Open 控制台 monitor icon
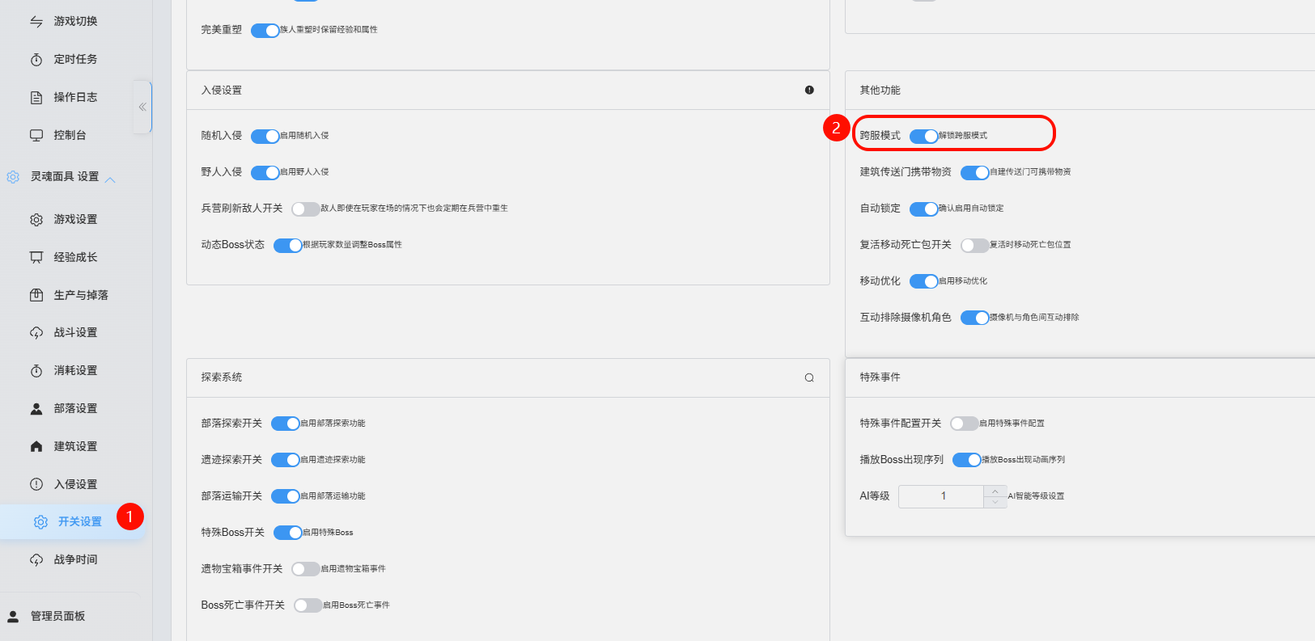The image size is (1315, 641). click(36, 136)
